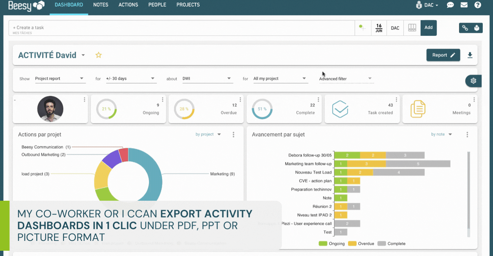
Task: Toggle Complete series in chart legend
Action: coord(391,243)
